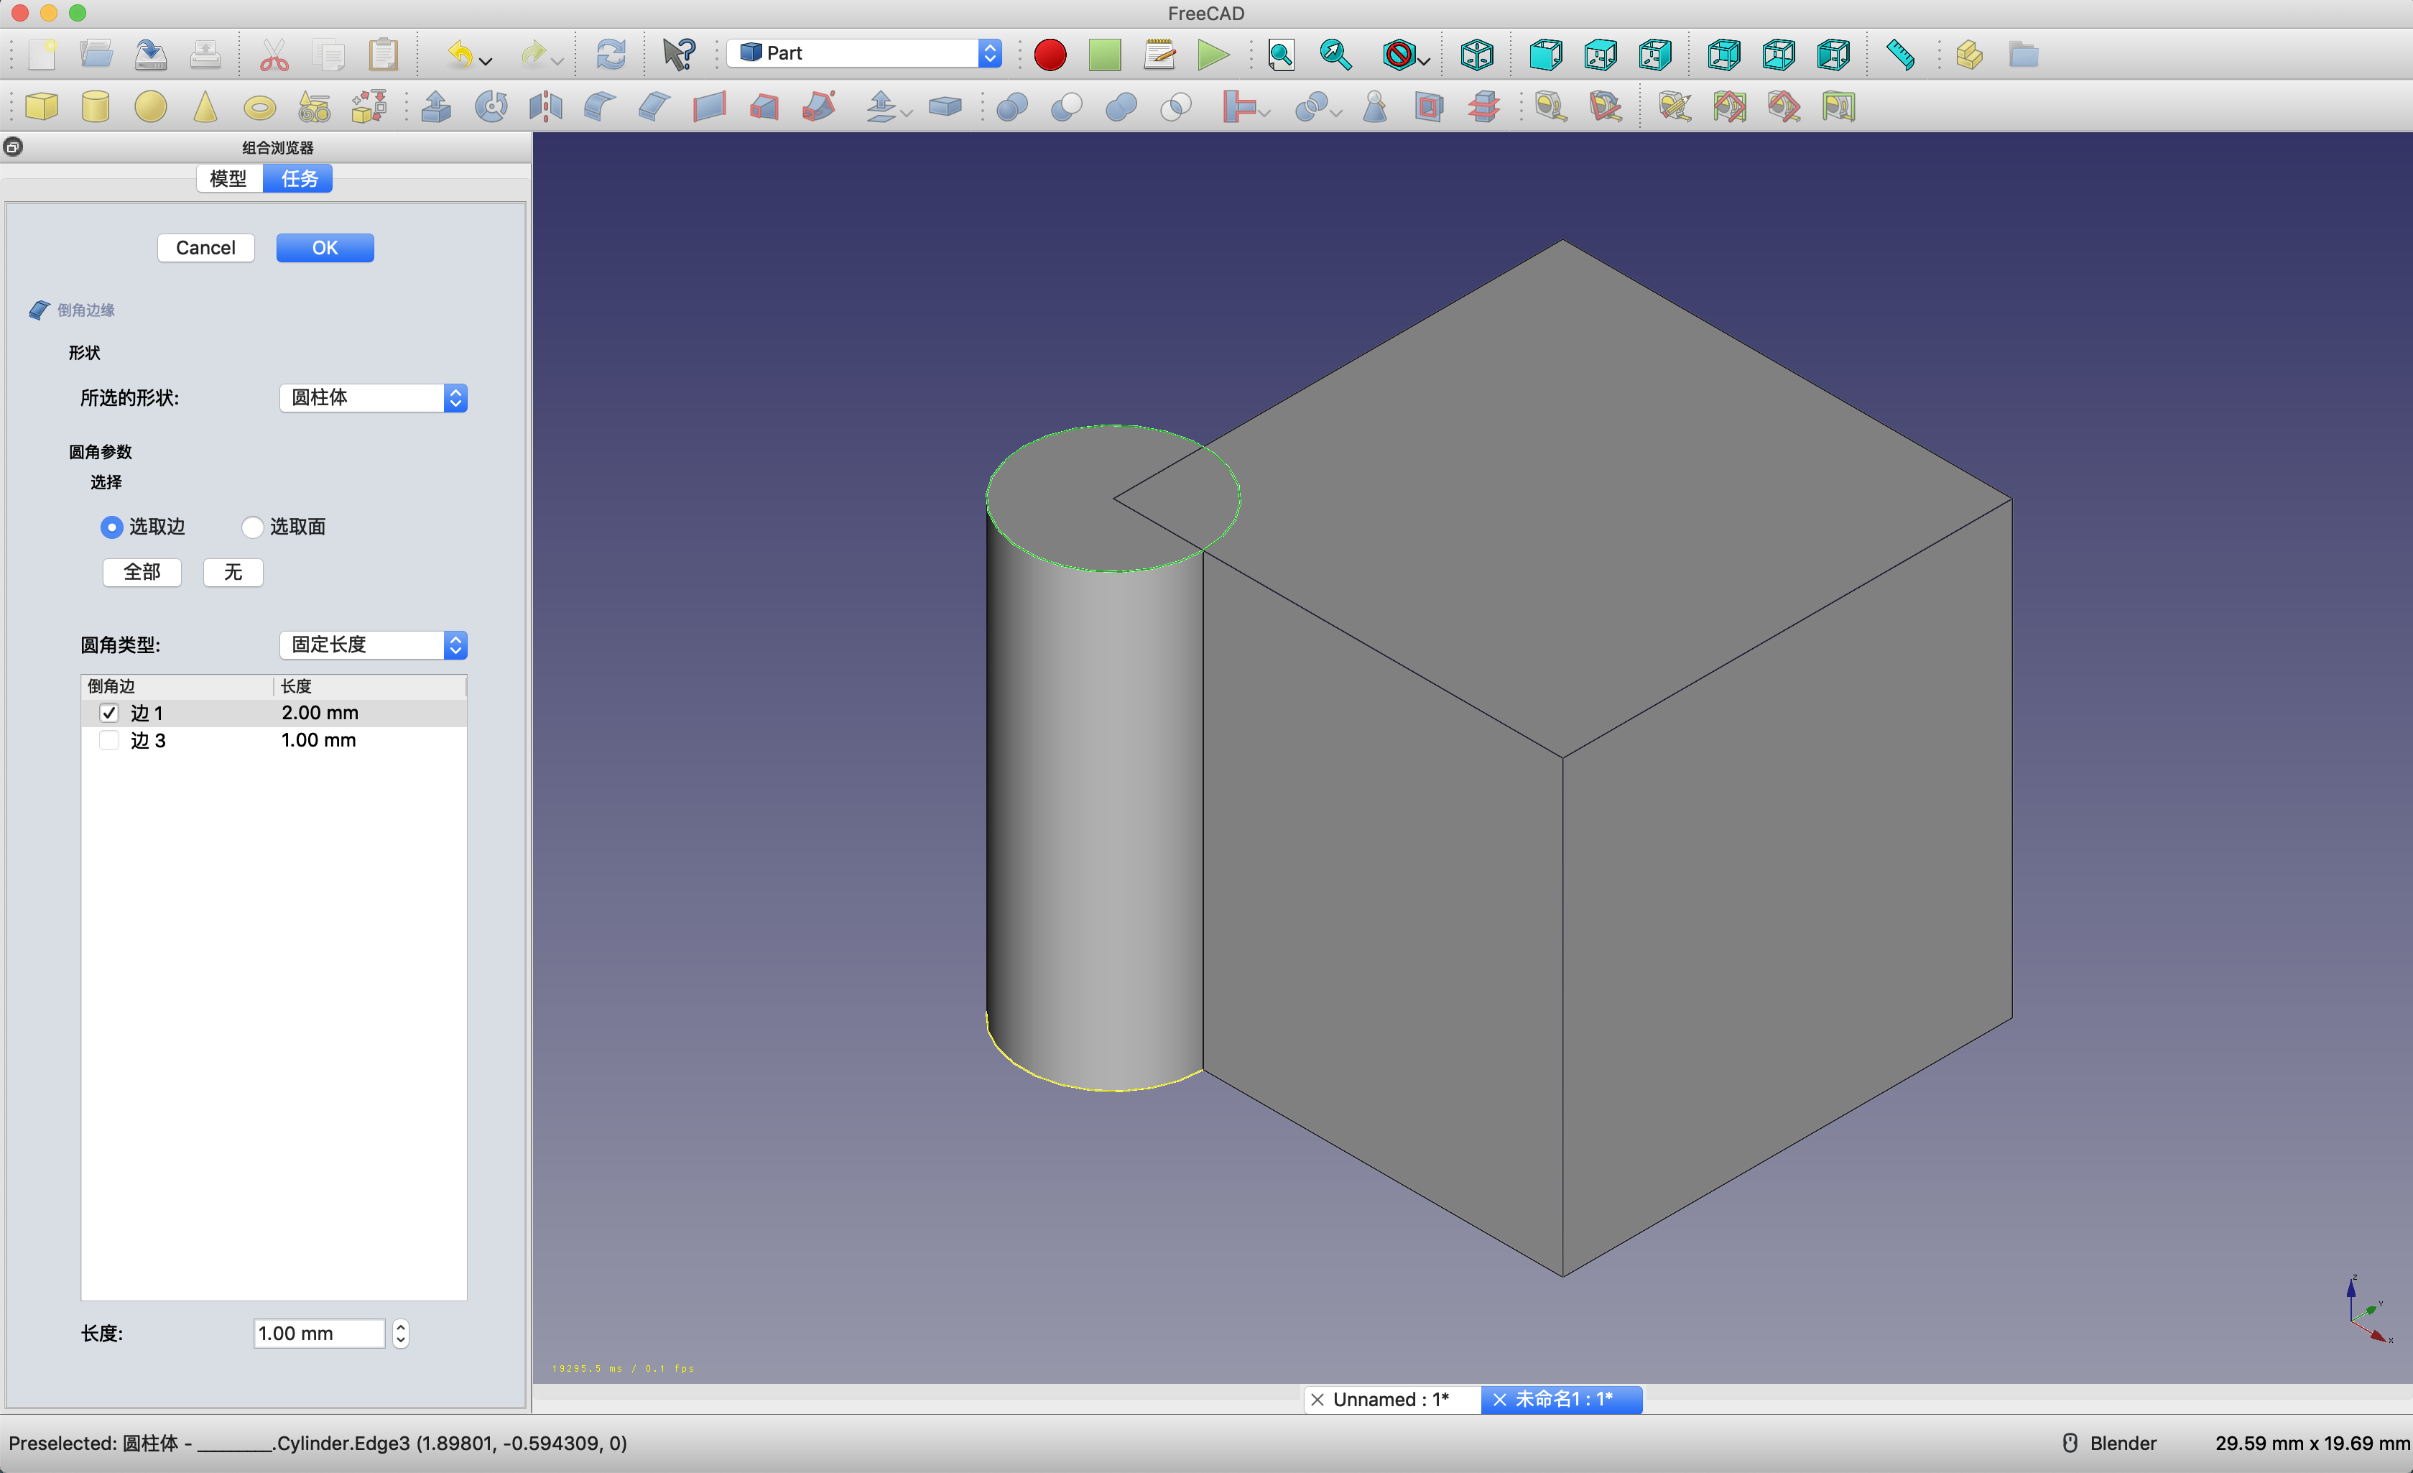Insert a cylinder primitive
This screenshot has height=1473, width=2413.
point(96,107)
